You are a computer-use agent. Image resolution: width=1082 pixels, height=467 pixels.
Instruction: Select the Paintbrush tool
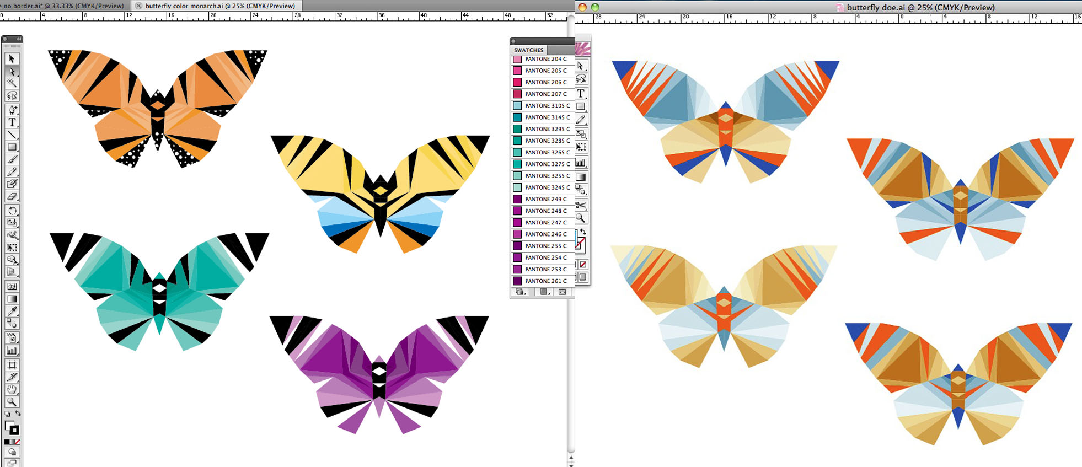click(12, 159)
